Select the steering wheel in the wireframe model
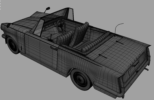 (x=61, y=26)
